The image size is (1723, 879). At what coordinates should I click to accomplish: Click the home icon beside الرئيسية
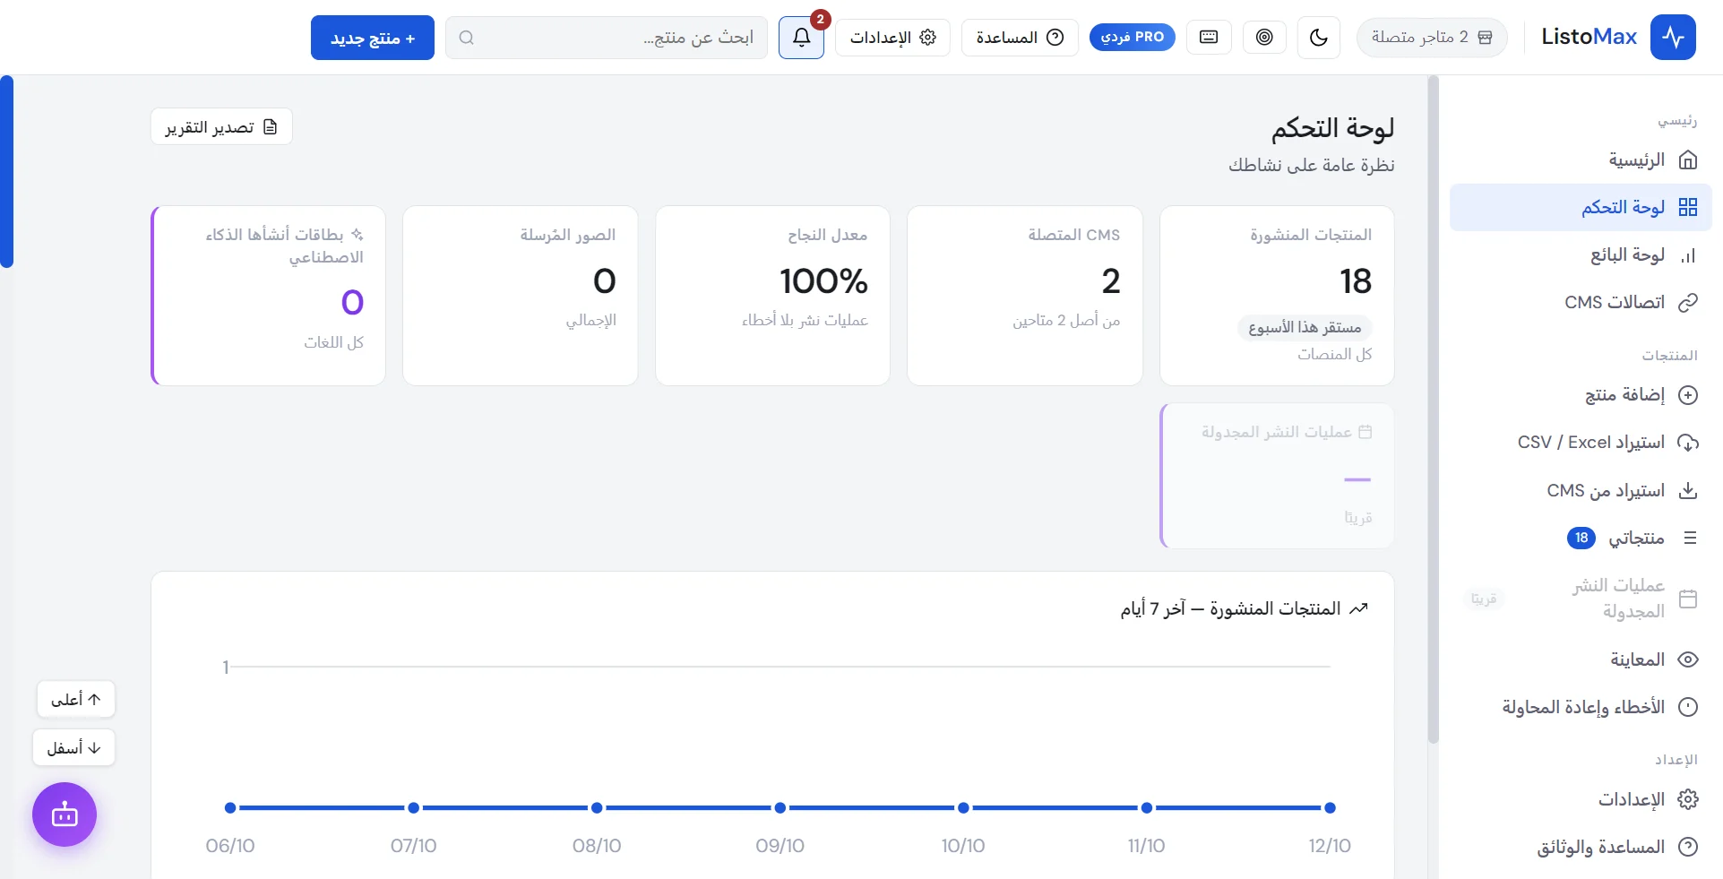pos(1688,160)
